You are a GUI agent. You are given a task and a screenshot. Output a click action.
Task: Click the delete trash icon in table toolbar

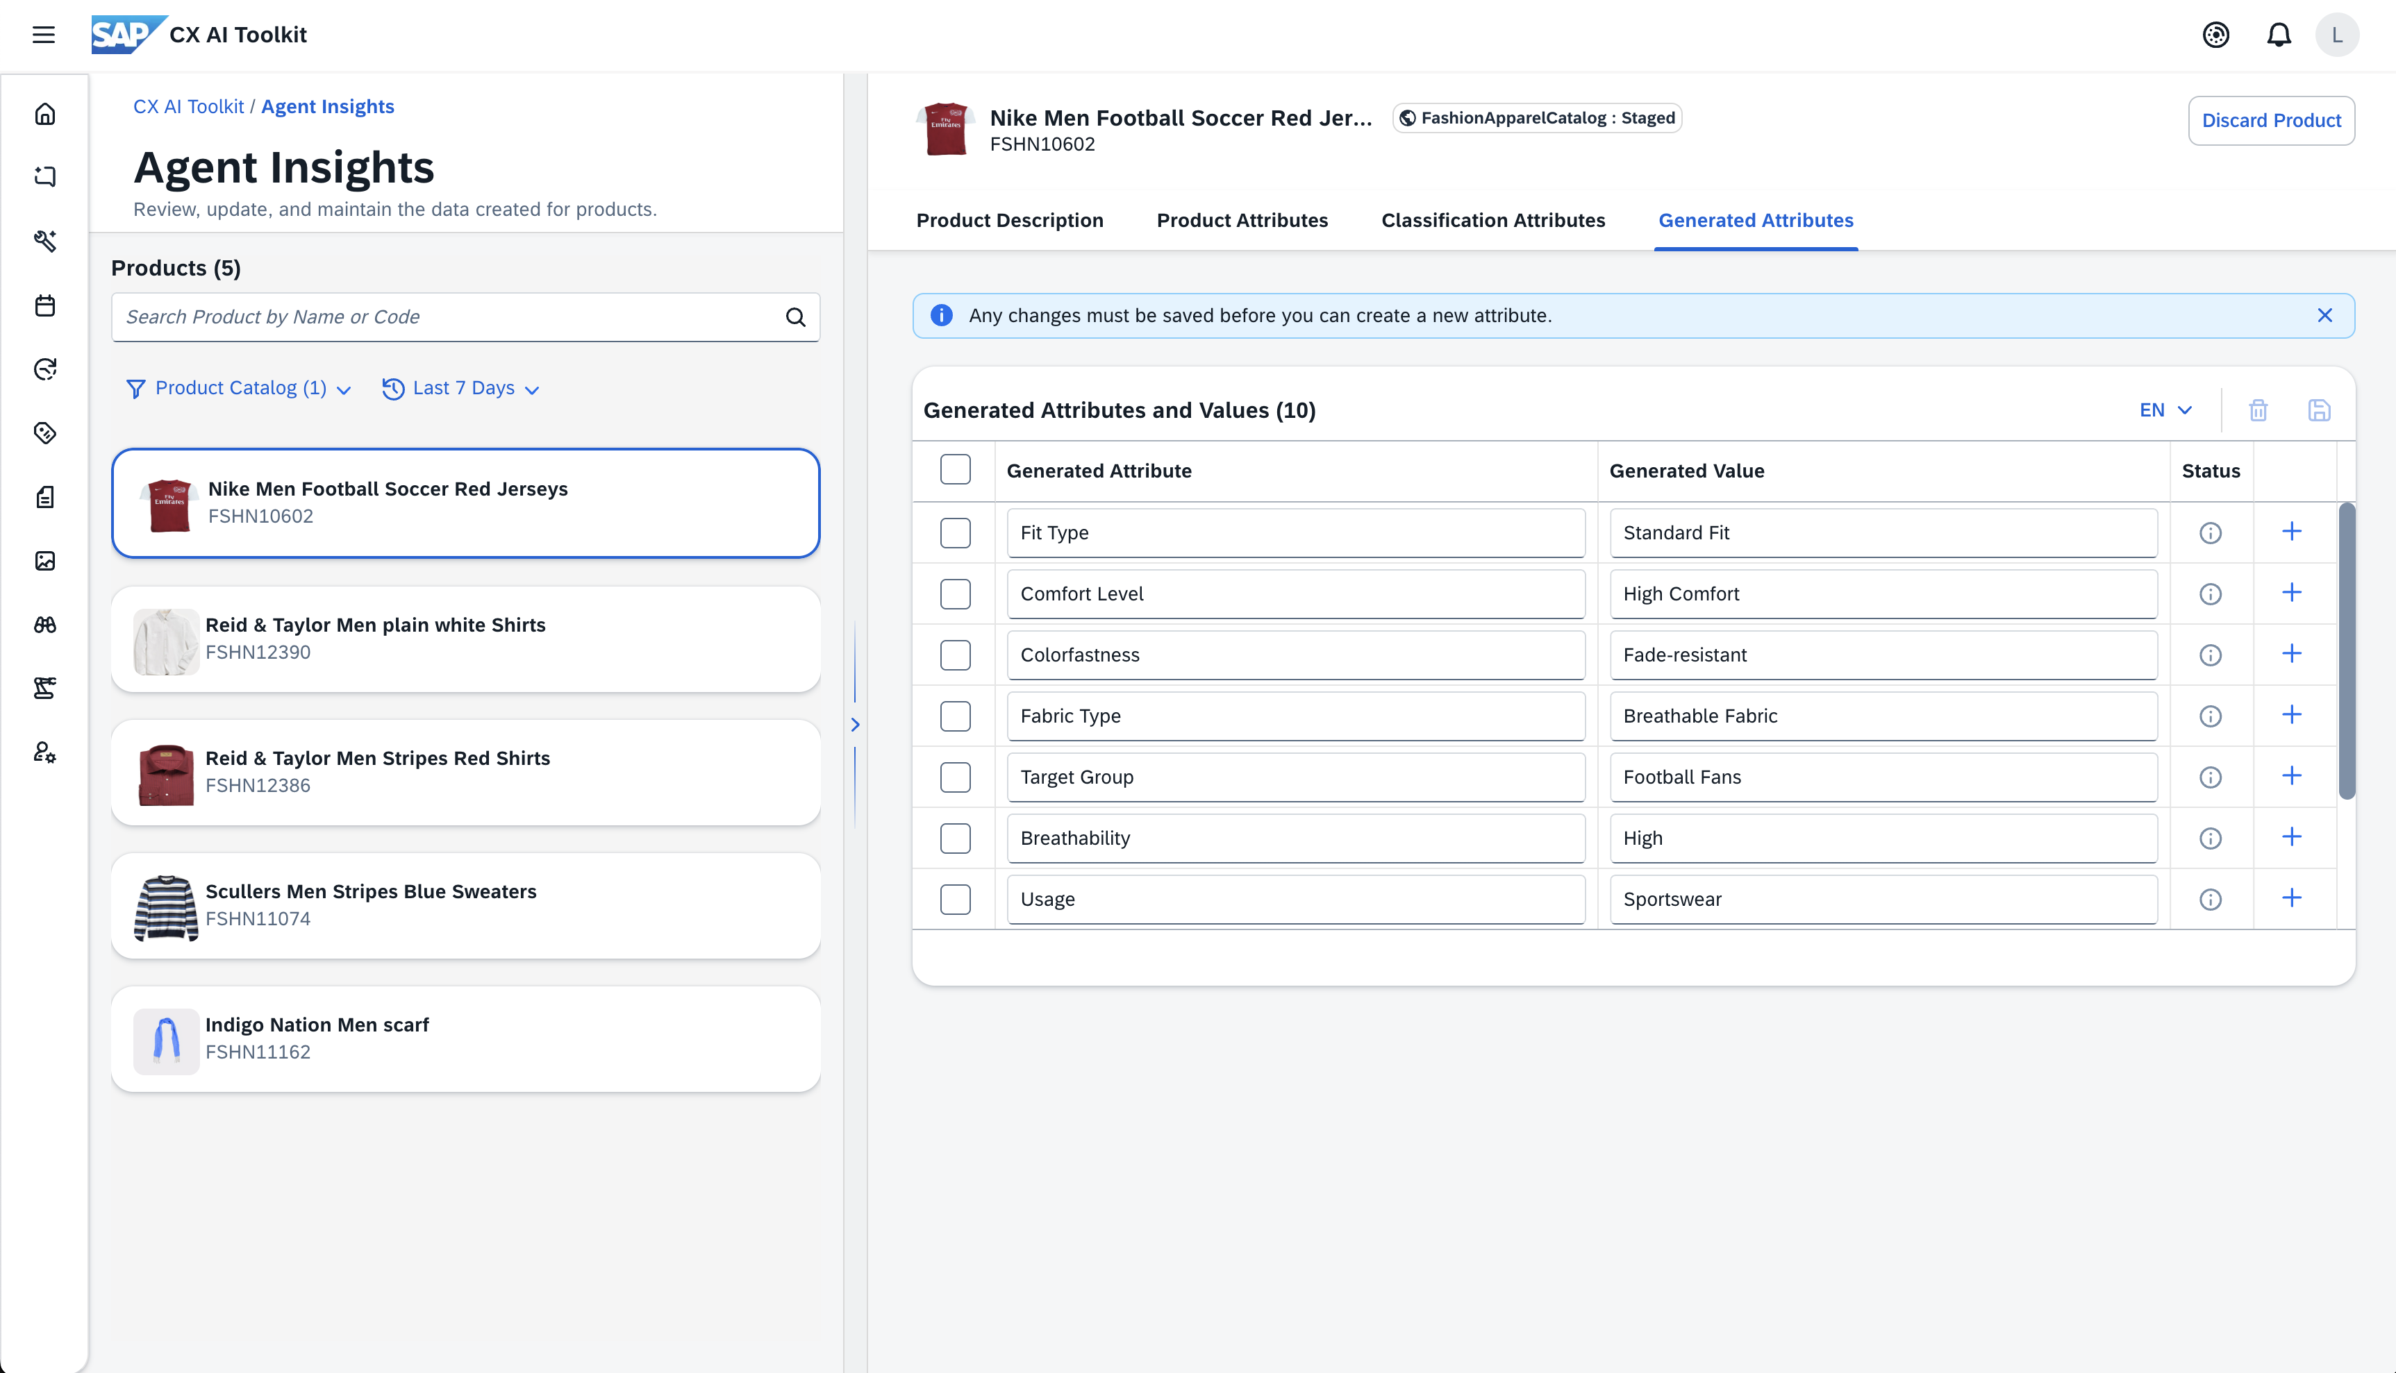[2257, 410]
